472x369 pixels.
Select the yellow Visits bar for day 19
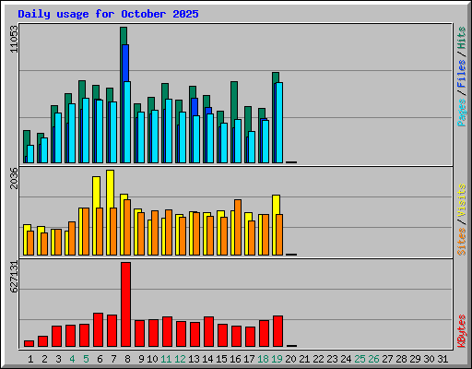click(x=276, y=204)
